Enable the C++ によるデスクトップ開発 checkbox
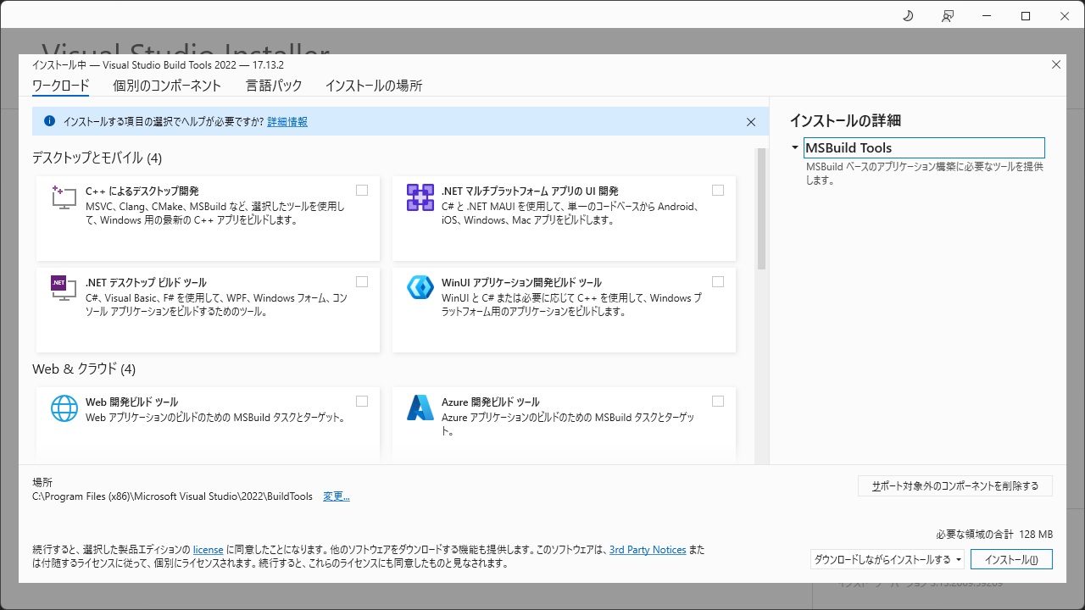This screenshot has width=1085, height=610. (x=362, y=191)
